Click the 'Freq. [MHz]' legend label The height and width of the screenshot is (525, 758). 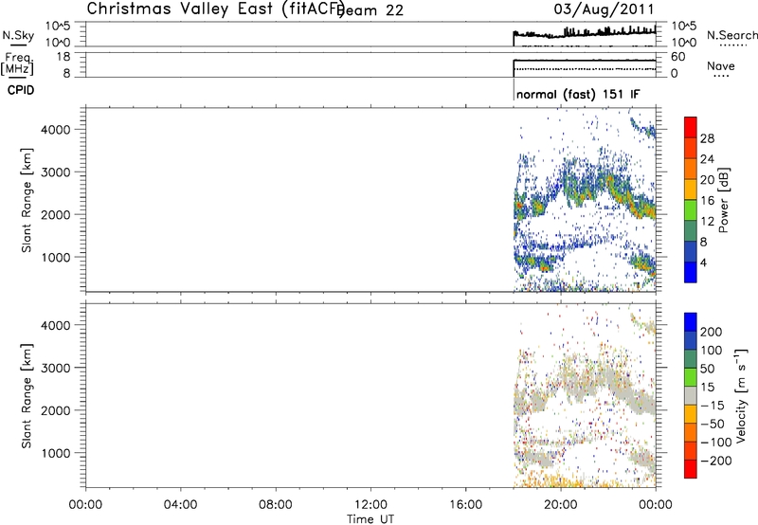(17, 64)
